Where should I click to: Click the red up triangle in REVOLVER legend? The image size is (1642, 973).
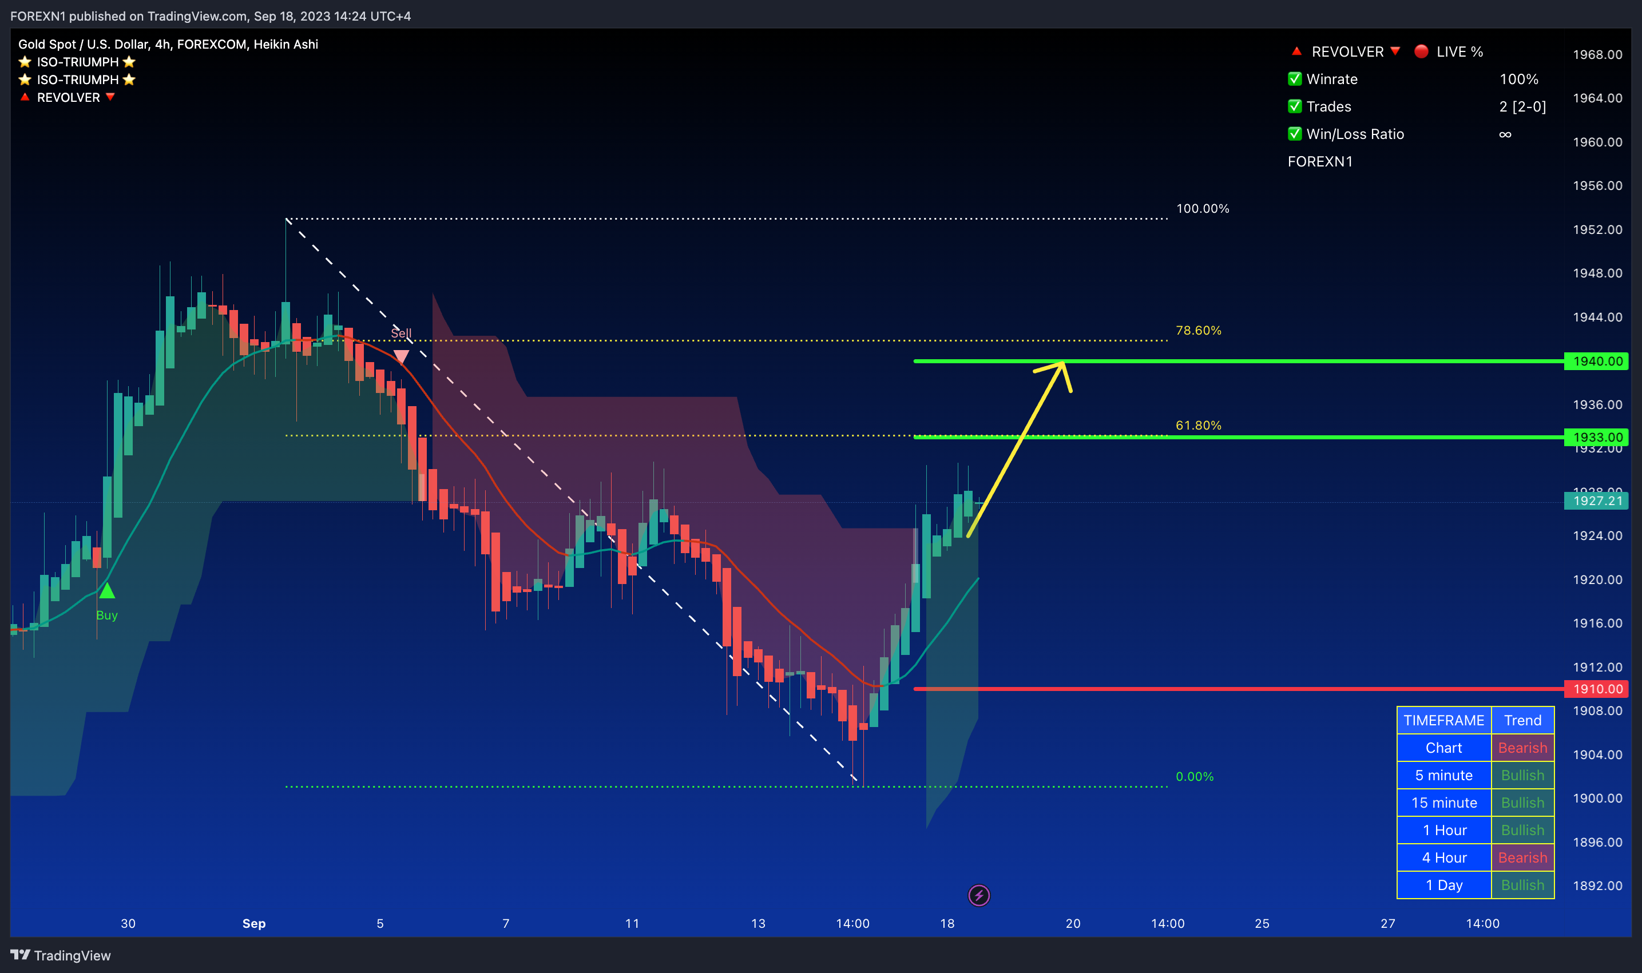[25, 97]
